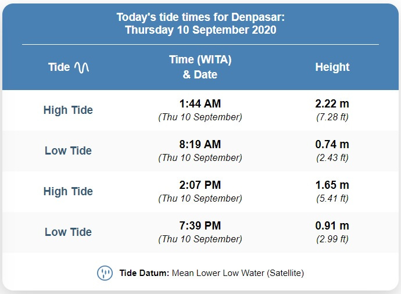Click the first High Tide label
The height and width of the screenshot is (294, 401).
pyautogui.click(x=68, y=110)
